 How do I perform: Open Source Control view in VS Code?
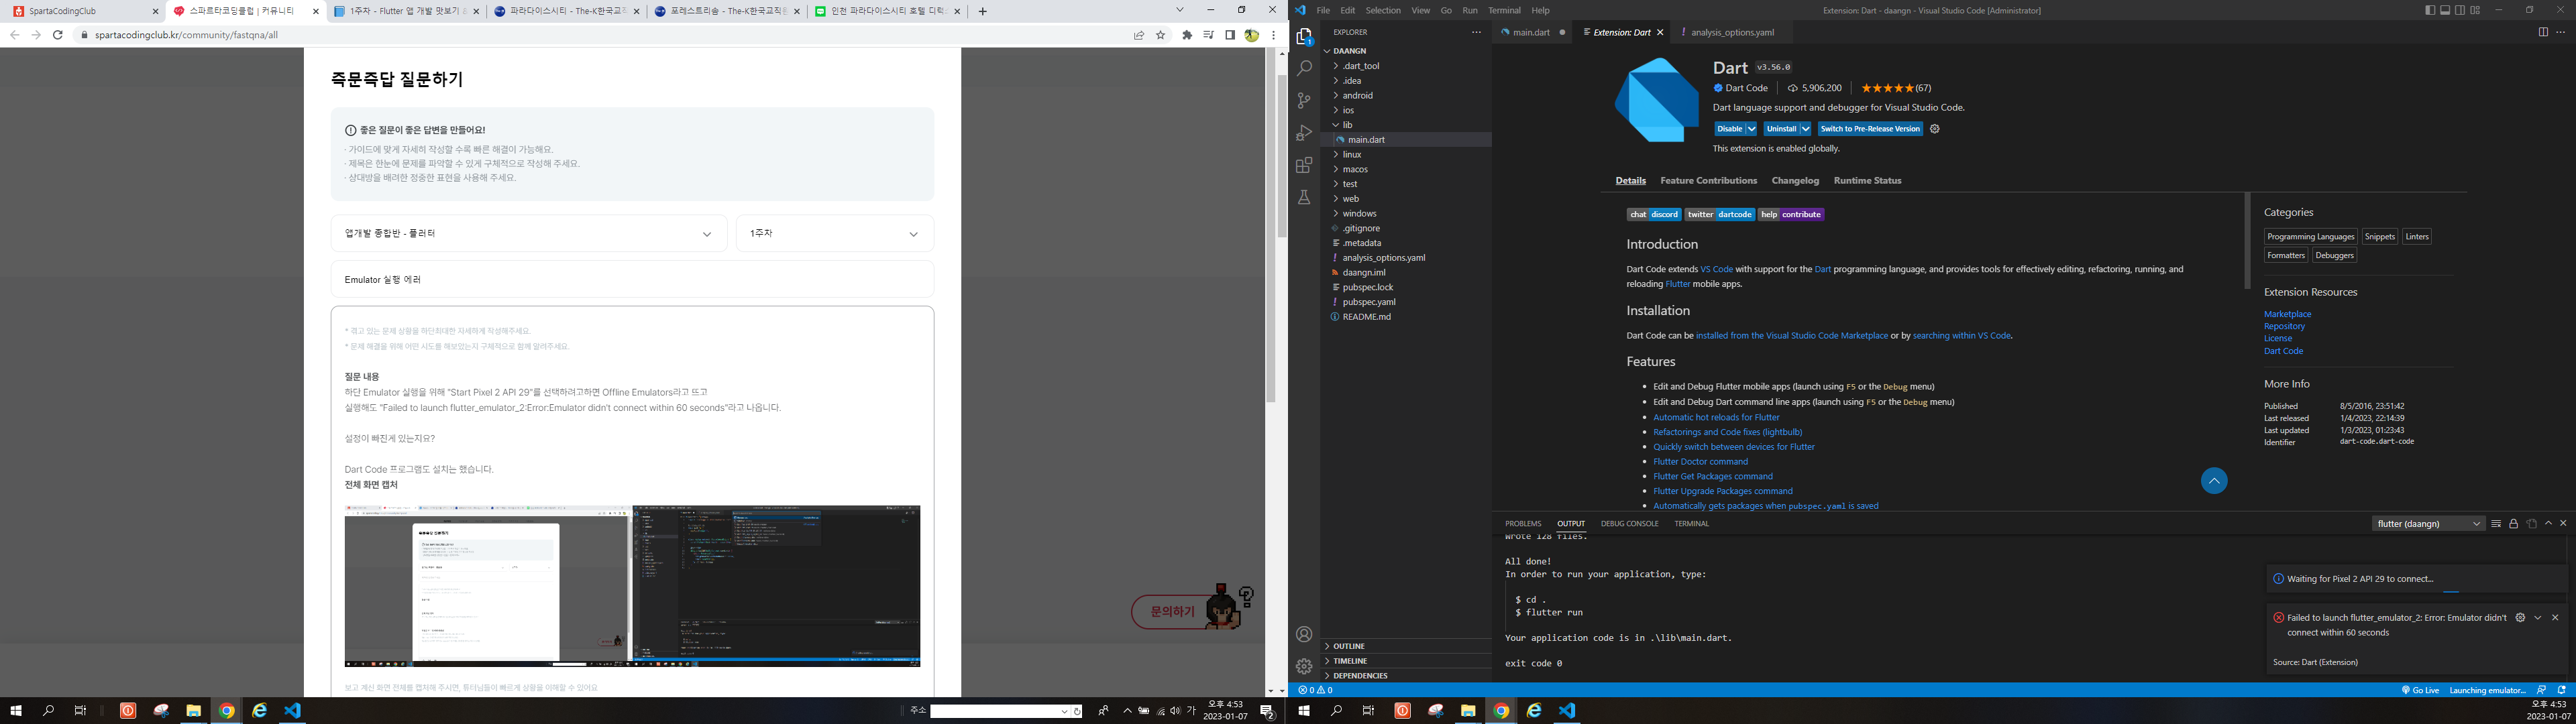[x=1304, y=101]
